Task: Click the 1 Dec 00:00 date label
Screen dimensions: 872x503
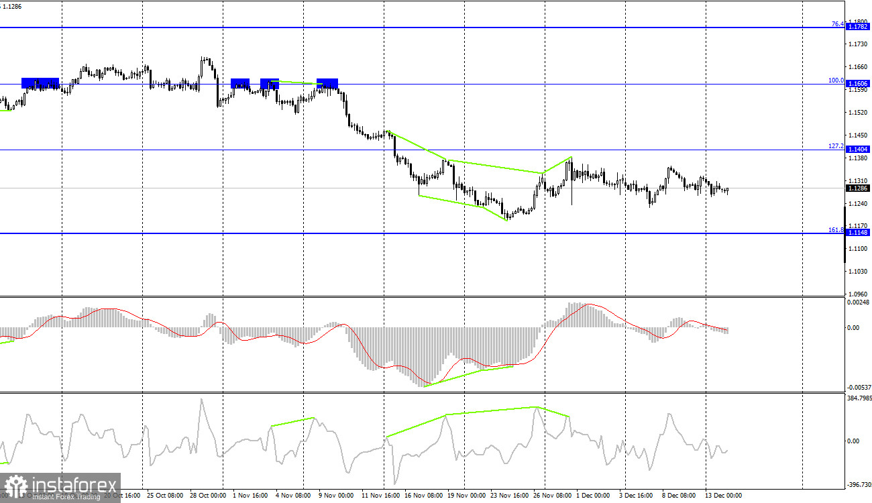Action: (594, 496)
